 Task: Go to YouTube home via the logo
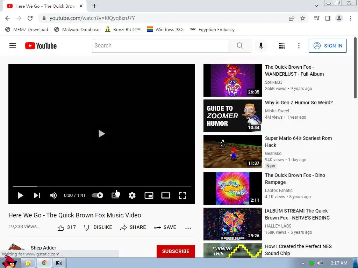pyautogui.click(x=41, y=46)
